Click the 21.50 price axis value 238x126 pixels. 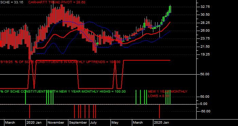205,47
